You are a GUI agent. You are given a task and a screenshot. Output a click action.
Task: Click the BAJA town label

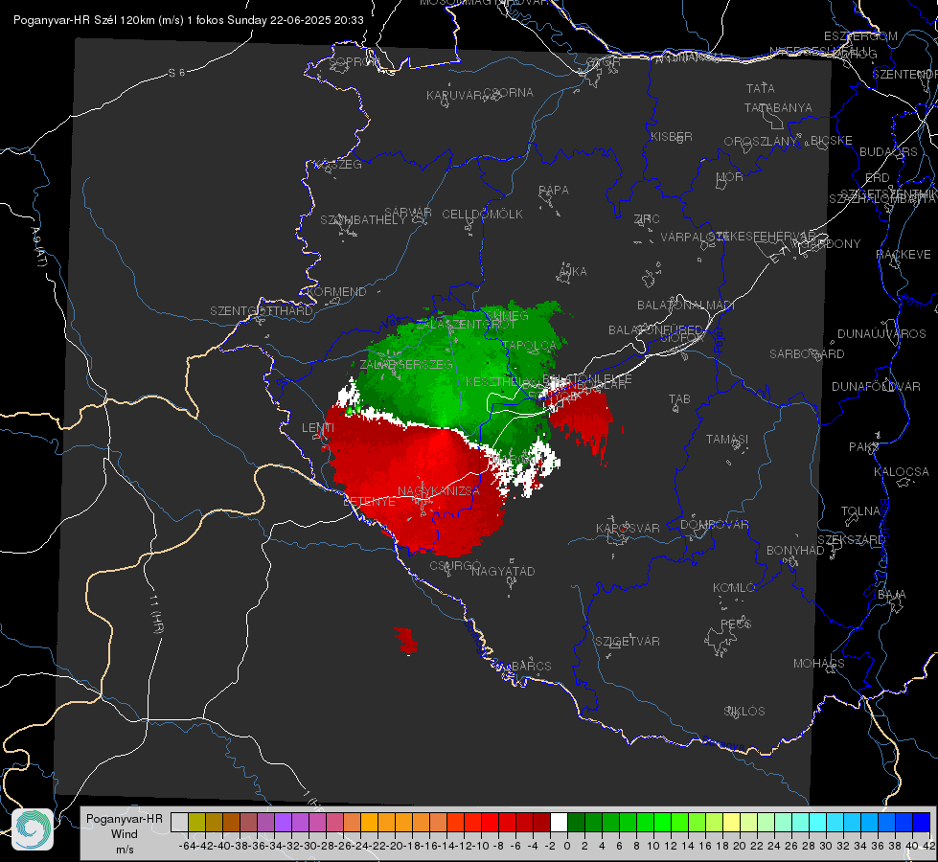point(892,595)
